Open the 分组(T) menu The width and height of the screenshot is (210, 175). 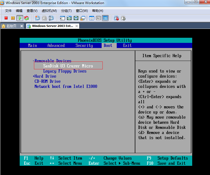tap(66, 11)
